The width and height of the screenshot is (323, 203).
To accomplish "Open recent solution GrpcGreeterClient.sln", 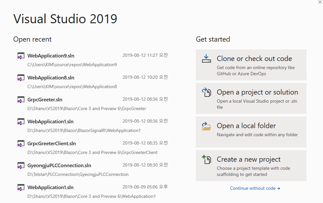I will point(52,143).
